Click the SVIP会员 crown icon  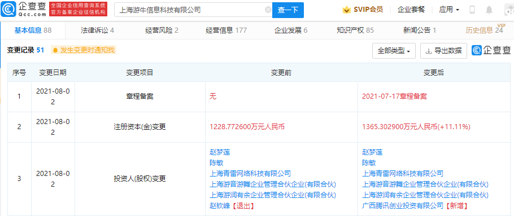pyautogui.click(x=346, y=10)
